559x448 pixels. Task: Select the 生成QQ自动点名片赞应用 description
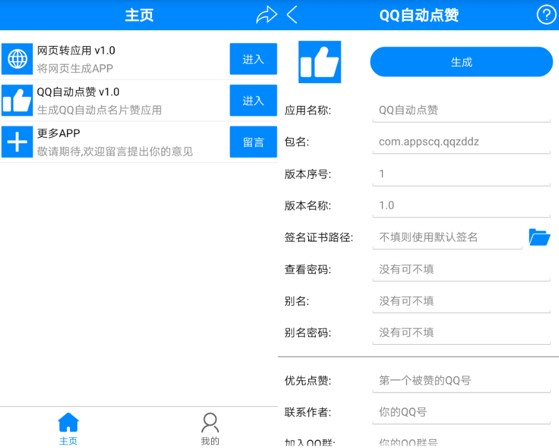click(x=99, y=110)
